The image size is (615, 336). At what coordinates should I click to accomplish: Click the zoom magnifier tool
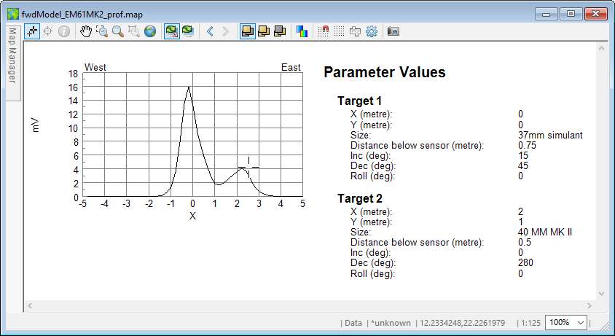[117, 31]
